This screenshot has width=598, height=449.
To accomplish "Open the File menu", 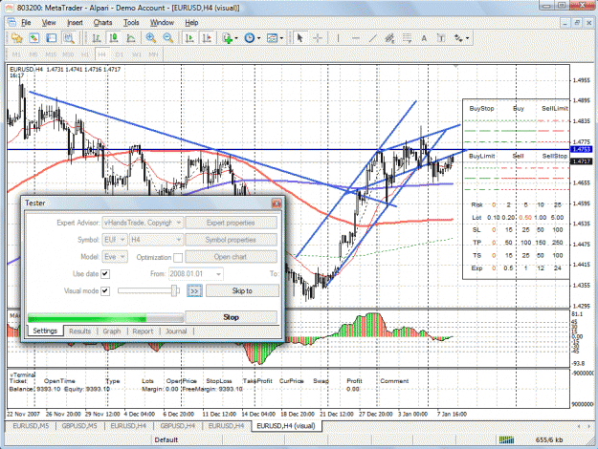I will [x=26, y=23].
